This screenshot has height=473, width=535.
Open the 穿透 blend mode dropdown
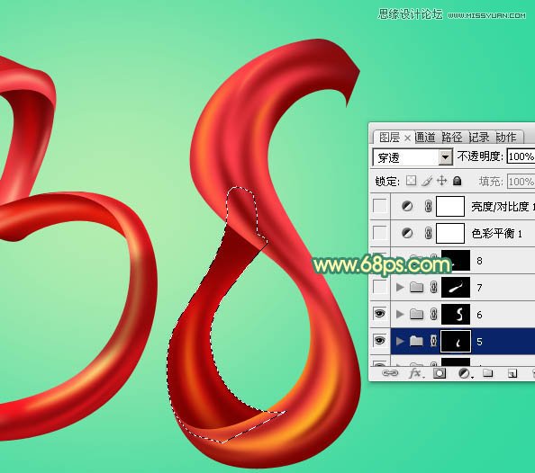click(x=413, y=157)
